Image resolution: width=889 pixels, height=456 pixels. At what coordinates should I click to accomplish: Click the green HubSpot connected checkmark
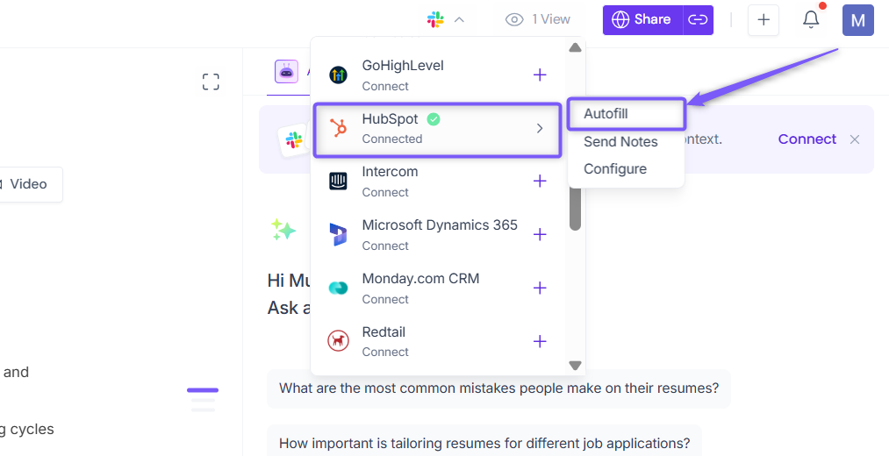(434, 119)
